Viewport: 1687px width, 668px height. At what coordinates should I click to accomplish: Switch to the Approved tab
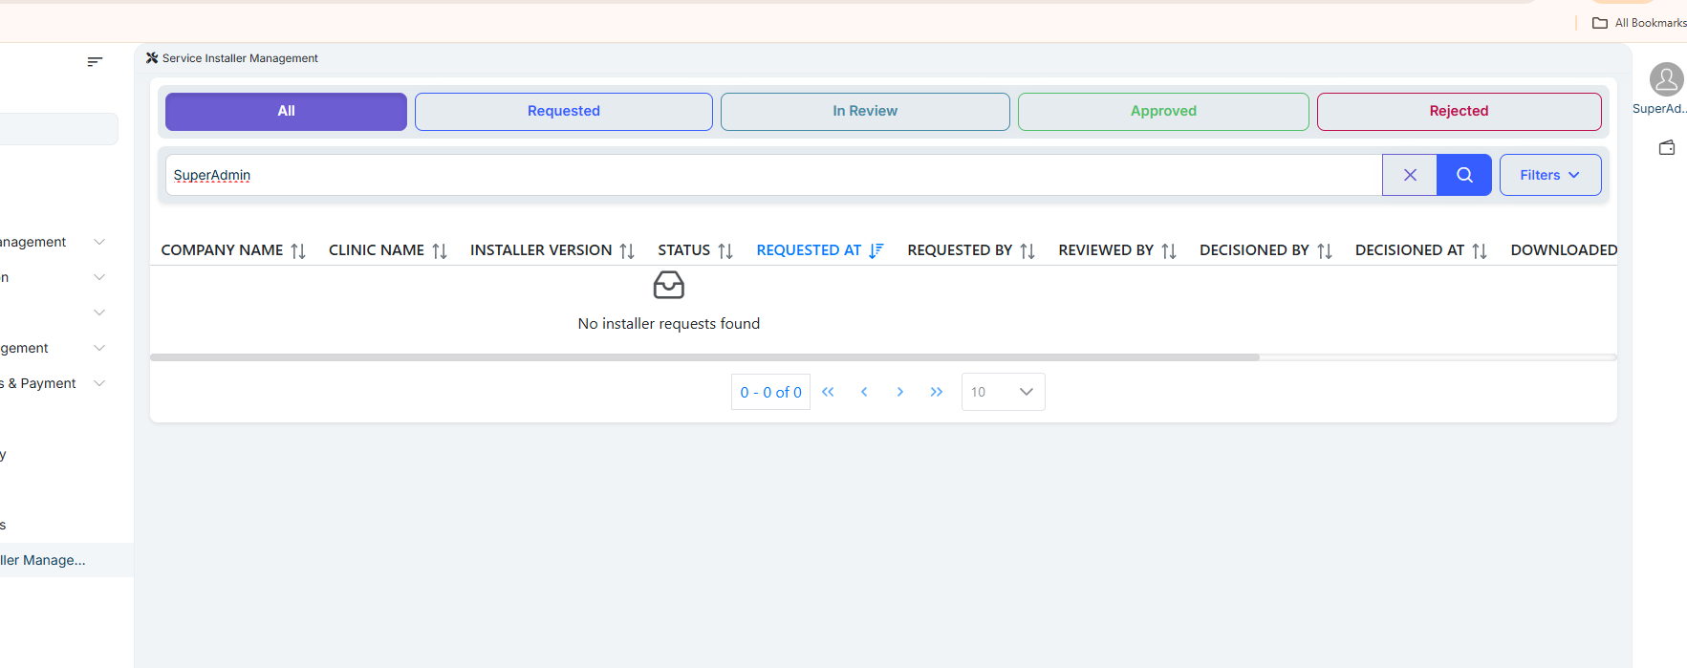pos(1162,111)
